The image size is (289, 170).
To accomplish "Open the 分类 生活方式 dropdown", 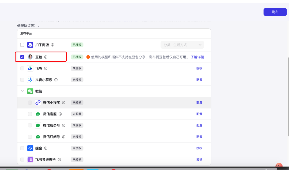I will (182, 45).
